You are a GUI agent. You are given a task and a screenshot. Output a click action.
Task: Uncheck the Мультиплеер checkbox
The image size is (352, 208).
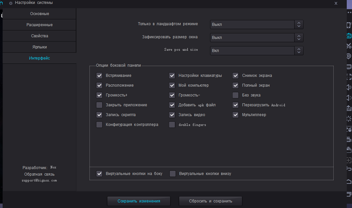coord(236,115)
